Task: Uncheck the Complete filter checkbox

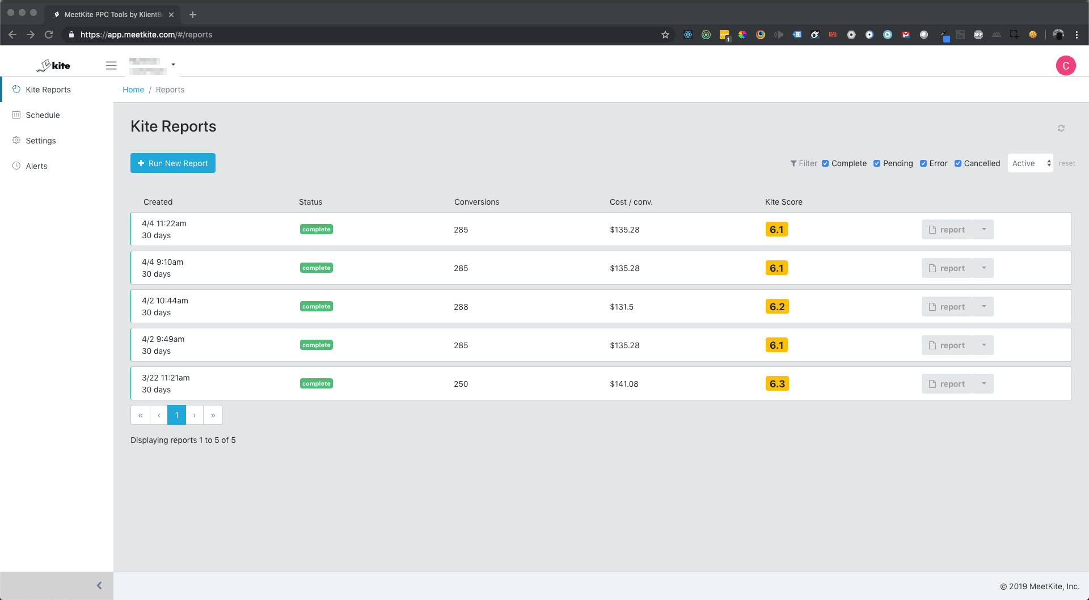Action: tap(825, 163)
